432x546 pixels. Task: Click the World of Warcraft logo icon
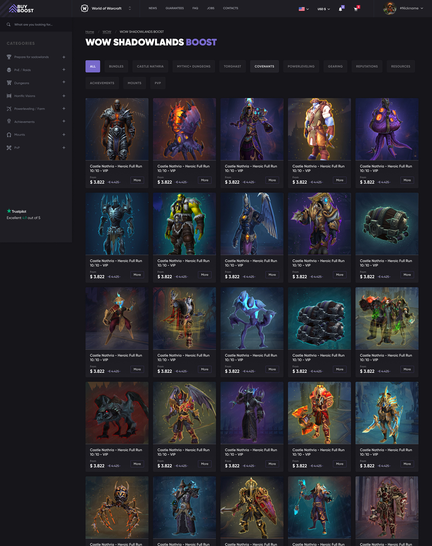(x=85, y=8)
